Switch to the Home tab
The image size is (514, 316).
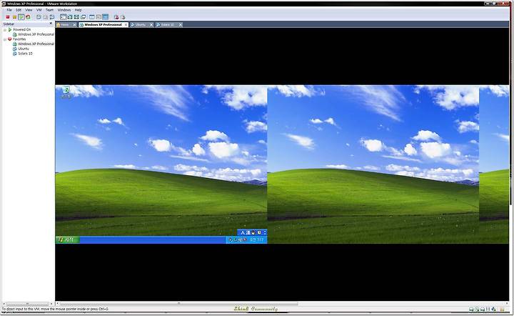[64, 24]
